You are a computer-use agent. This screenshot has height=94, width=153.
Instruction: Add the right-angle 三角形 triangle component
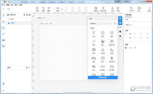(112, 51)
